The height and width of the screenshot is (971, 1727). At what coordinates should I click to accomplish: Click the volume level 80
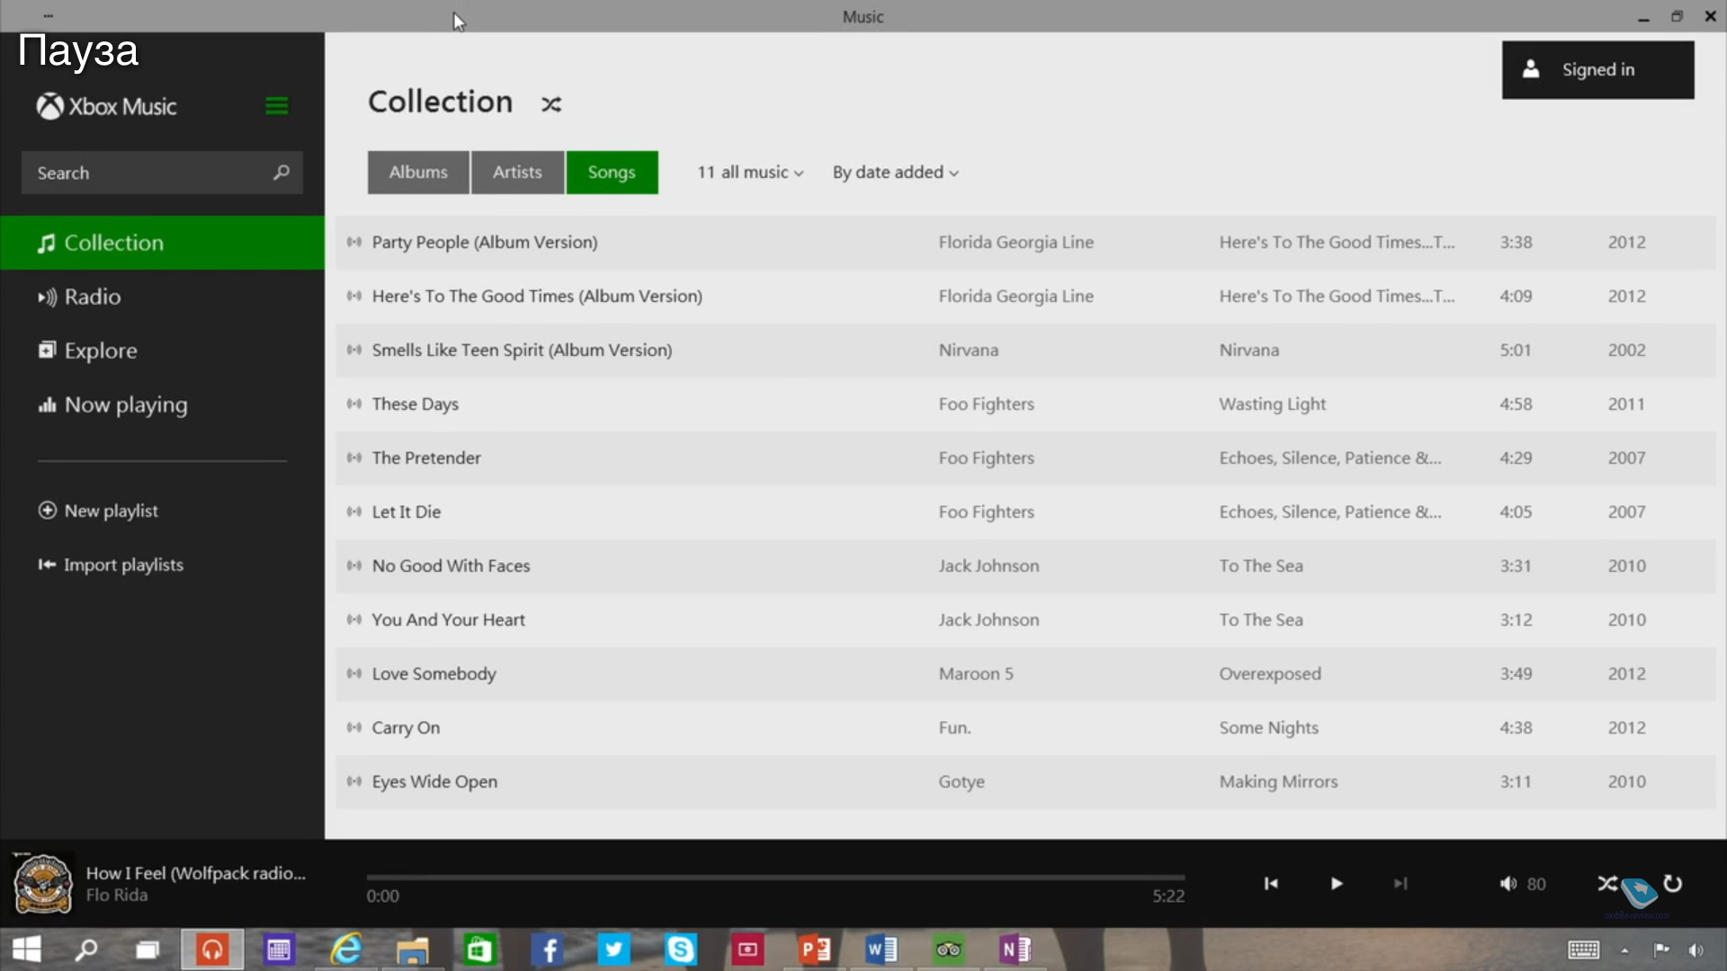[x=1536, y=885]
